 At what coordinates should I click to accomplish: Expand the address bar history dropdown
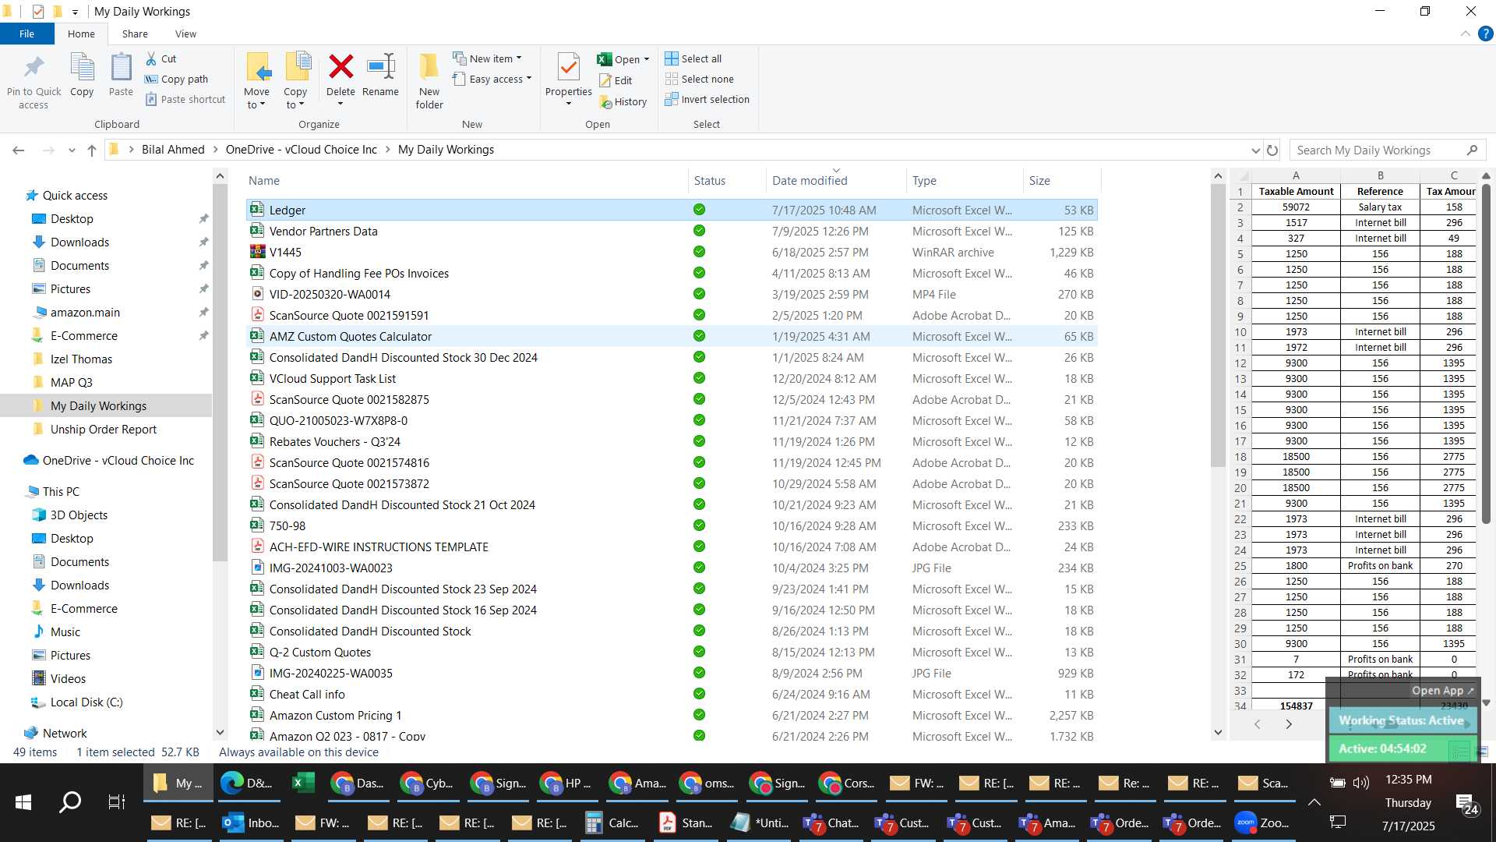(x=1255, y=150)
